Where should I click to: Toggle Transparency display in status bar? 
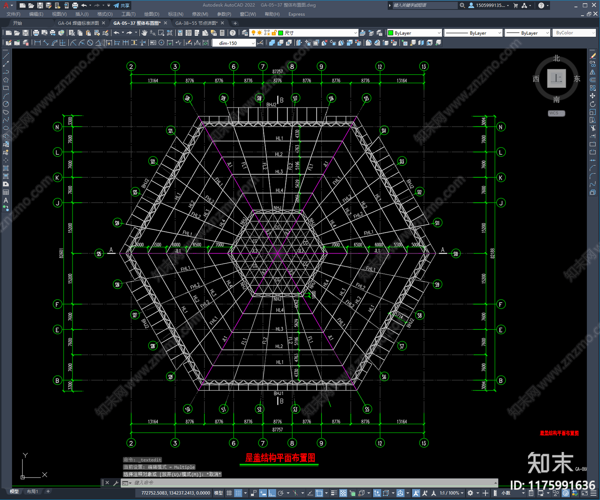point(343,493)
